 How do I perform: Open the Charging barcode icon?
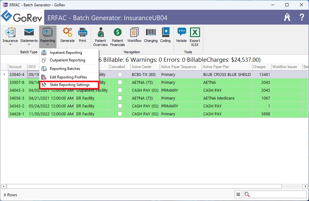pyautogui.click(x=151, y=35)
